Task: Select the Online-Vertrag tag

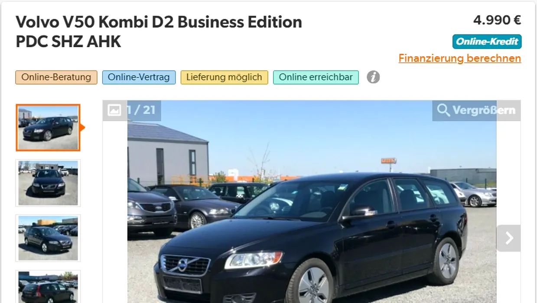Action: (139, 77)
